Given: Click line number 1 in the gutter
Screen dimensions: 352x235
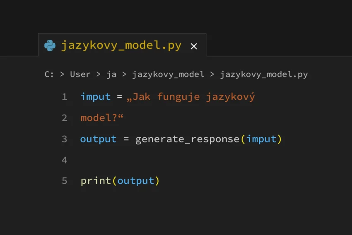Looking at the screenshot, I should pyautogui.click(x=64, y=97).
